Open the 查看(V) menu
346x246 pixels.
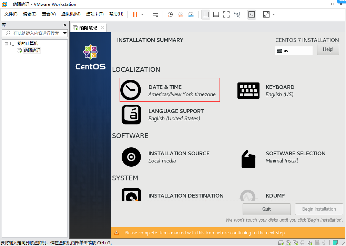tap(49, 14)
